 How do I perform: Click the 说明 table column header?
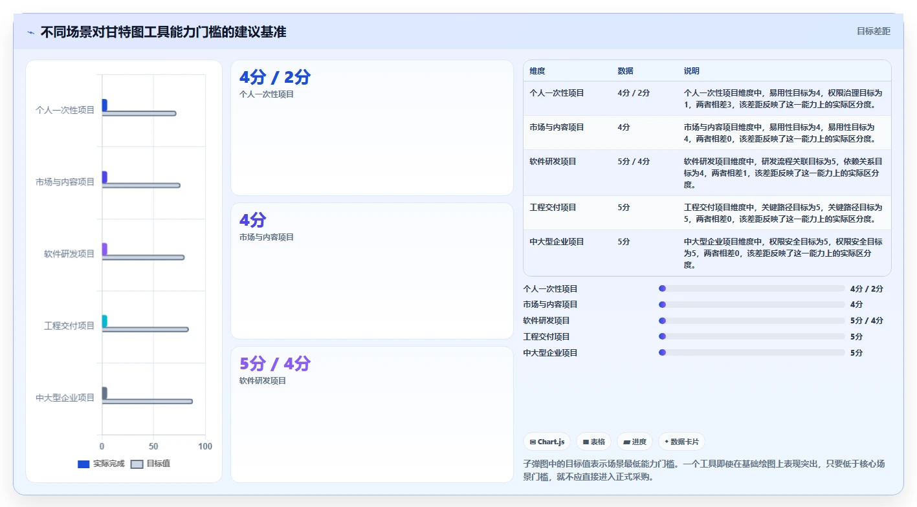pyautogui.click(x=691, y=71)
